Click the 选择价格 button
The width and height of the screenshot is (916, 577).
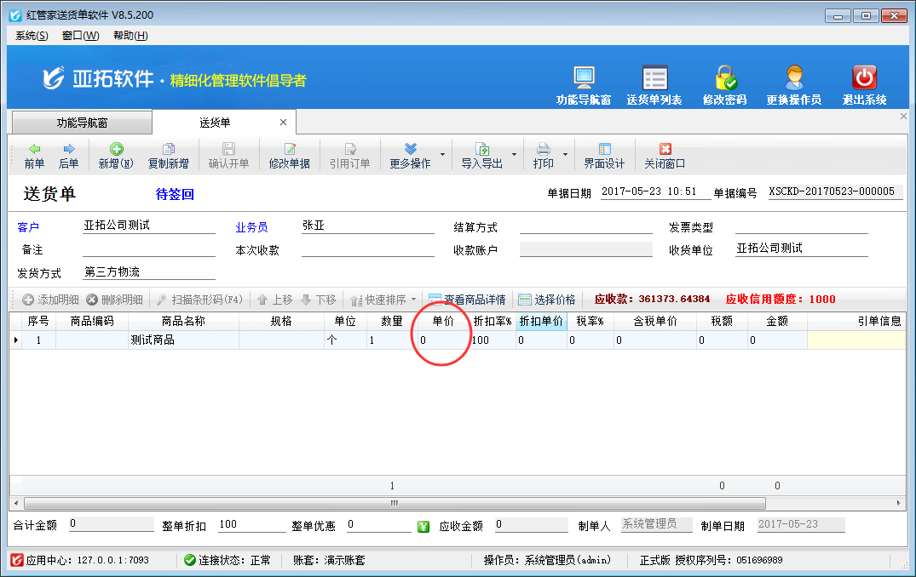click(546, 300)
